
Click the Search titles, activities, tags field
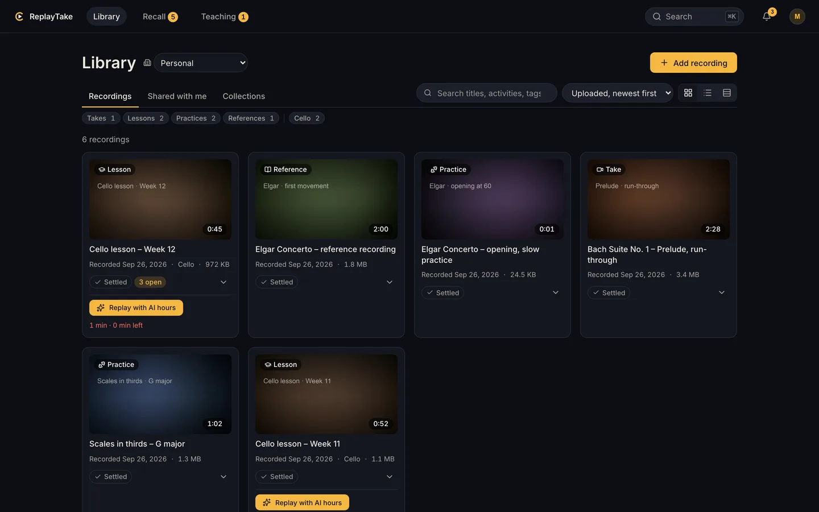point(487,93)
